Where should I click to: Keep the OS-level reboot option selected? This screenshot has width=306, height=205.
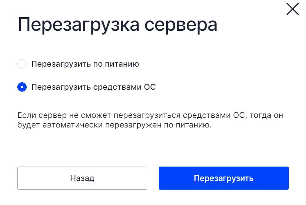point(22,87)
